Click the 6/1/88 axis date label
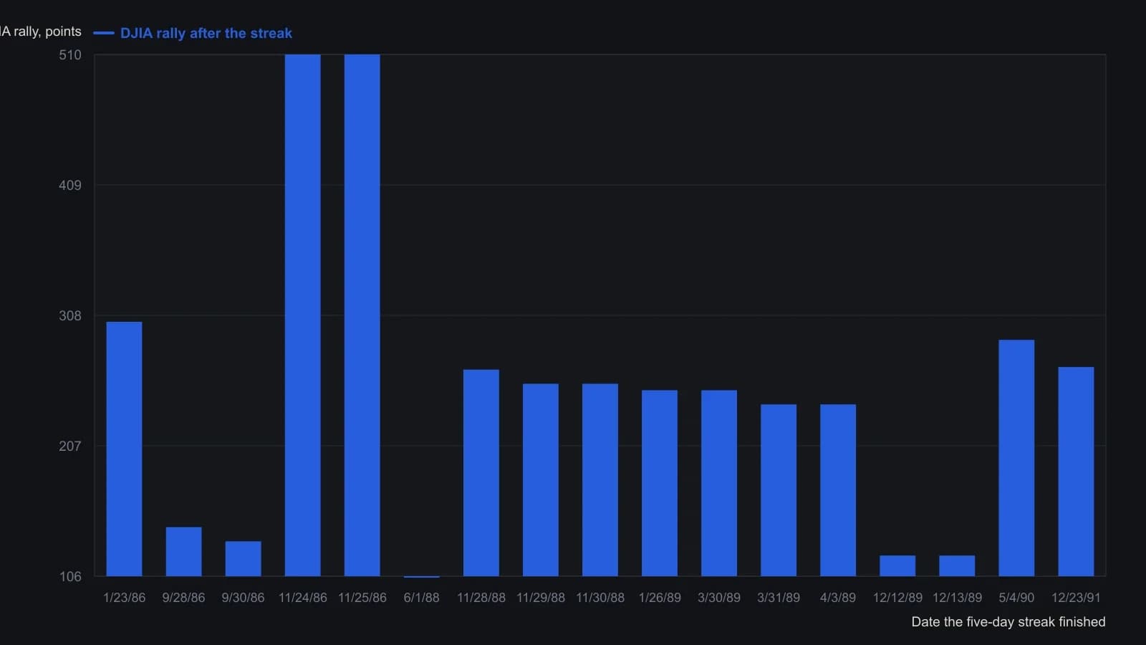The image size is (1146, 645). 421,598
